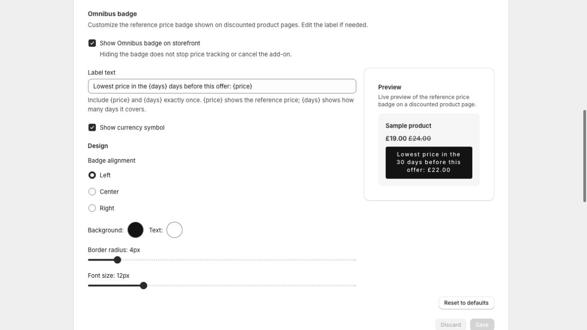Viewport: 587px width, 330px height.
Task: Select Left badge alignment
Action: point(92,175)
